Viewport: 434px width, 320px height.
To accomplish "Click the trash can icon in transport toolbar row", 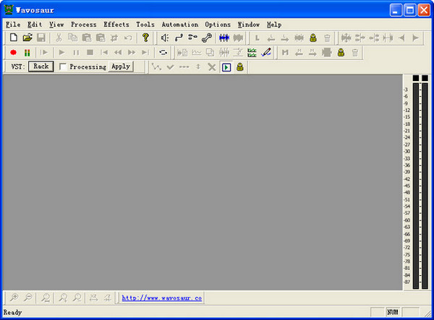I will 355,52.
